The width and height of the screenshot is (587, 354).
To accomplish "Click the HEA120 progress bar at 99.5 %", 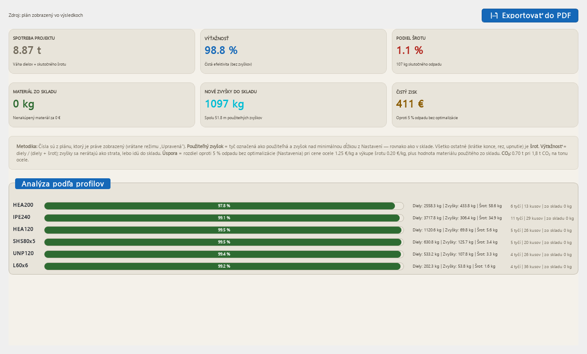I will pos(224,230).
